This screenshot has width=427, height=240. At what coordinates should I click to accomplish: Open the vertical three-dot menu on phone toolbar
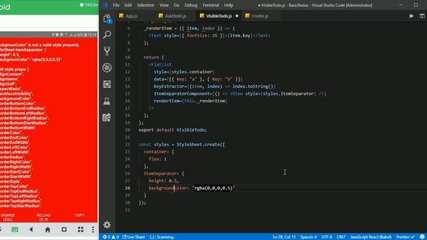pos(93,229)
